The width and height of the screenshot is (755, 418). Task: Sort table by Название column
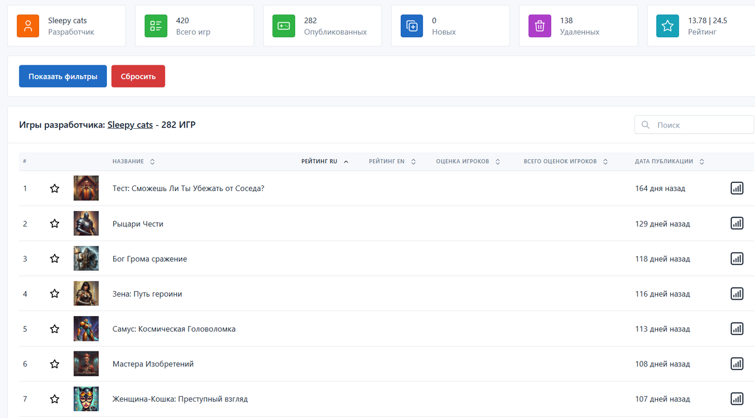(x=133, y=162)
